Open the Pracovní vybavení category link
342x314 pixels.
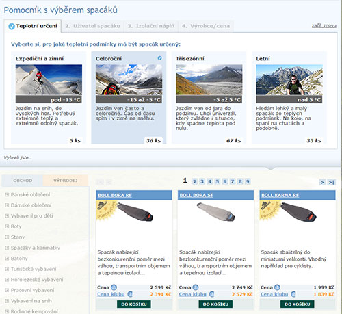[32, 290]
